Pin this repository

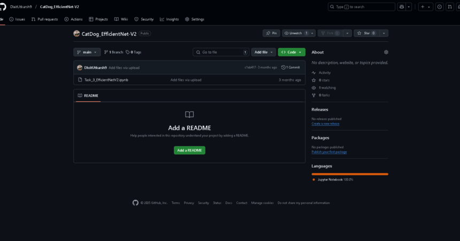pyautogui.click(x=271, y=33)
